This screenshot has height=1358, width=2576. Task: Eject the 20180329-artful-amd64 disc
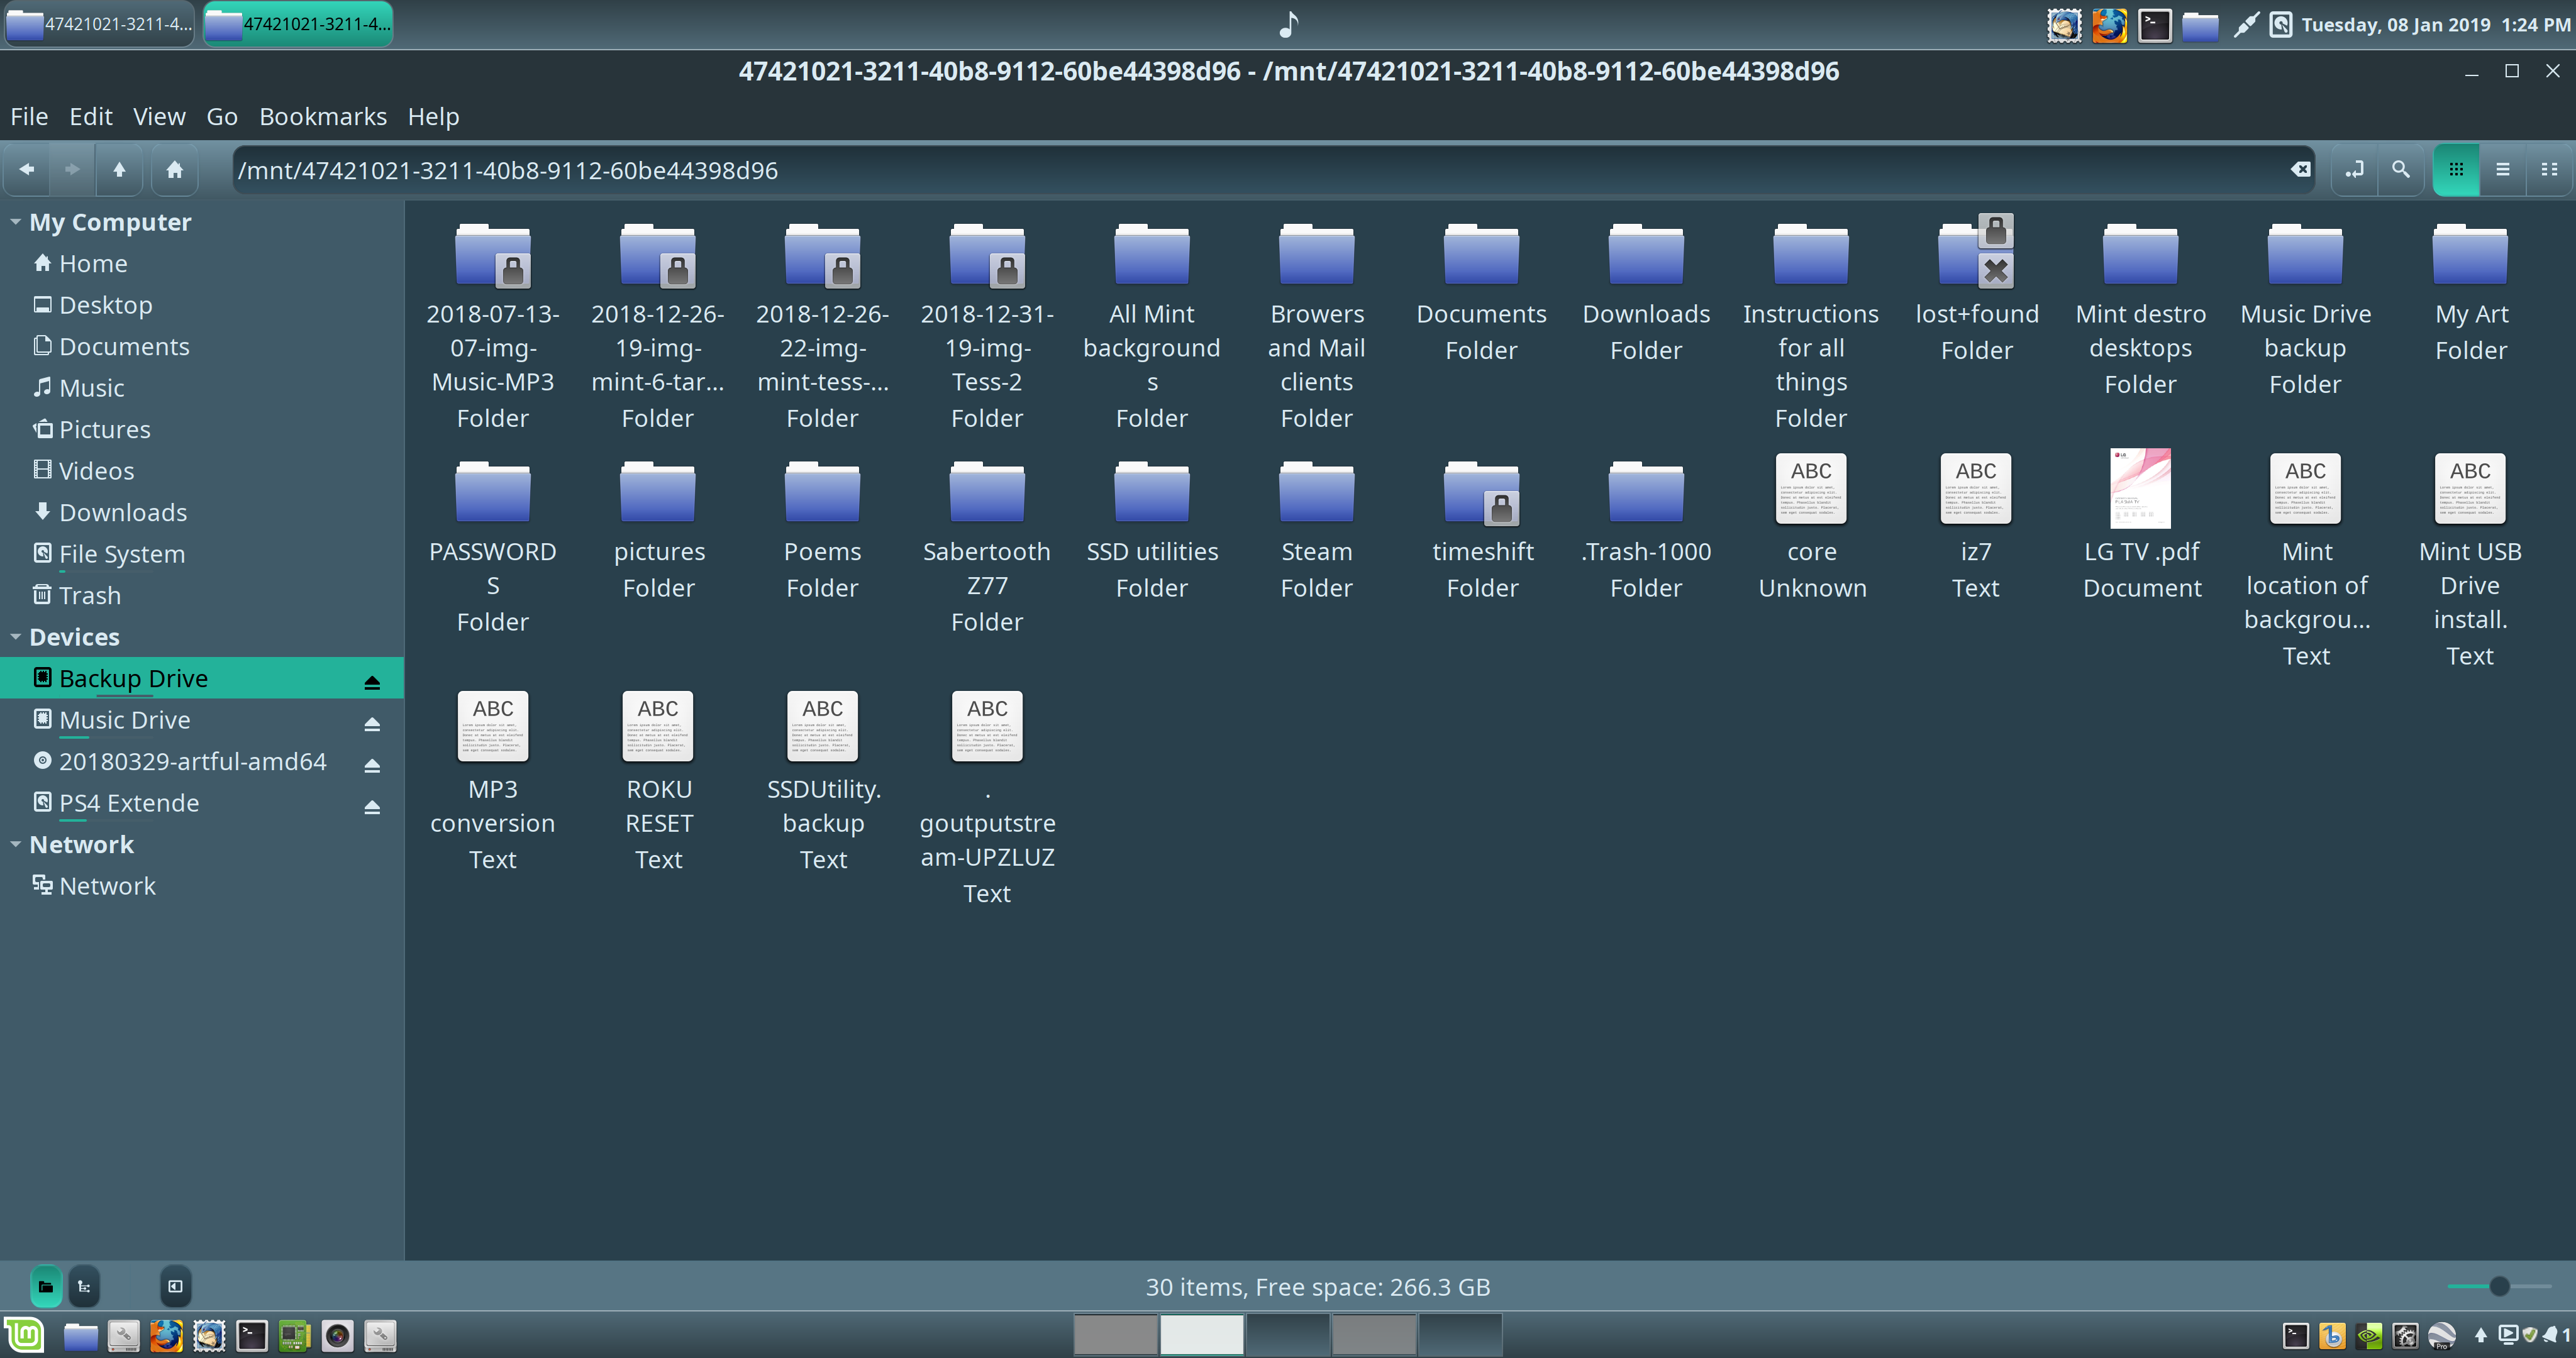pyautogui.click(x=372, y=765)
